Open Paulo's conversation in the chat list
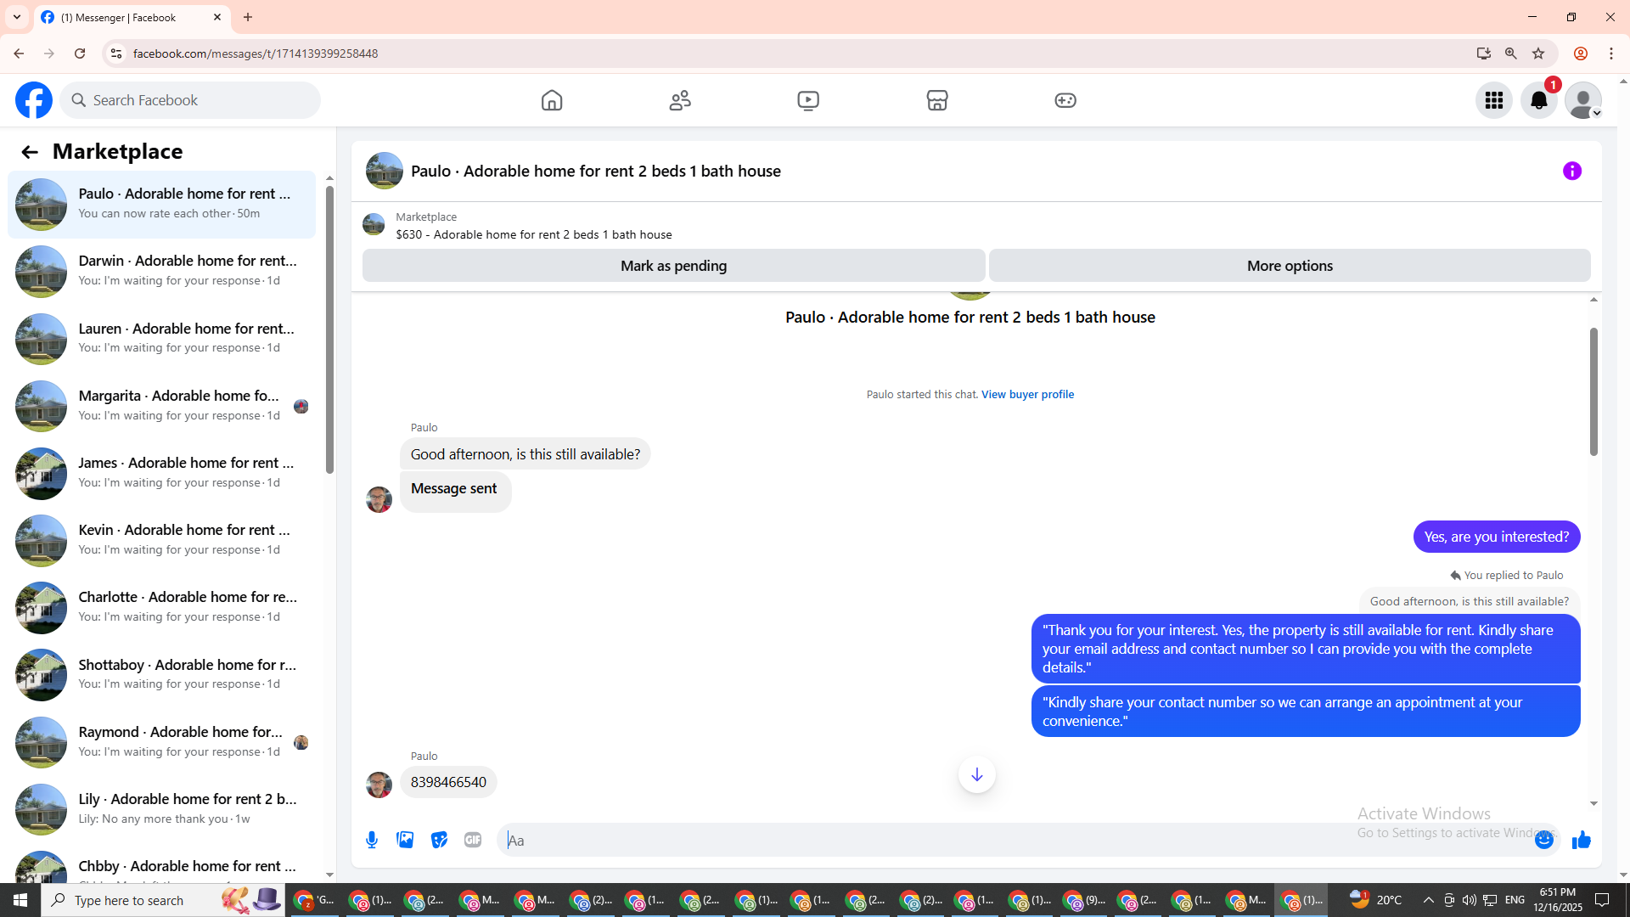This screenshot has width=1630, height=917. [161, 204]
